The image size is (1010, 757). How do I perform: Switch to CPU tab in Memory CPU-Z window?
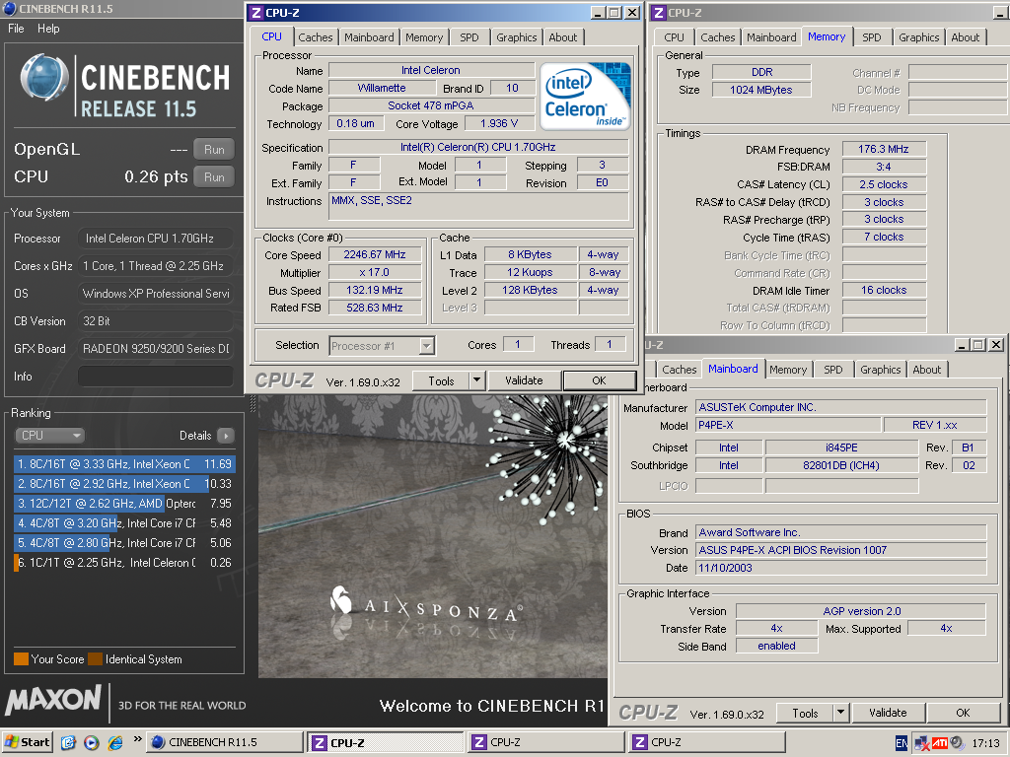pos(674,37)
